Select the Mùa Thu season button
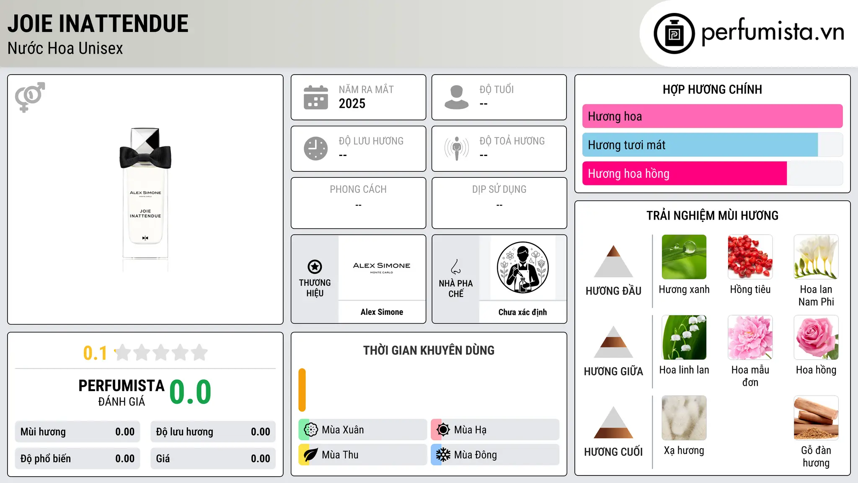 pos(363,455)
